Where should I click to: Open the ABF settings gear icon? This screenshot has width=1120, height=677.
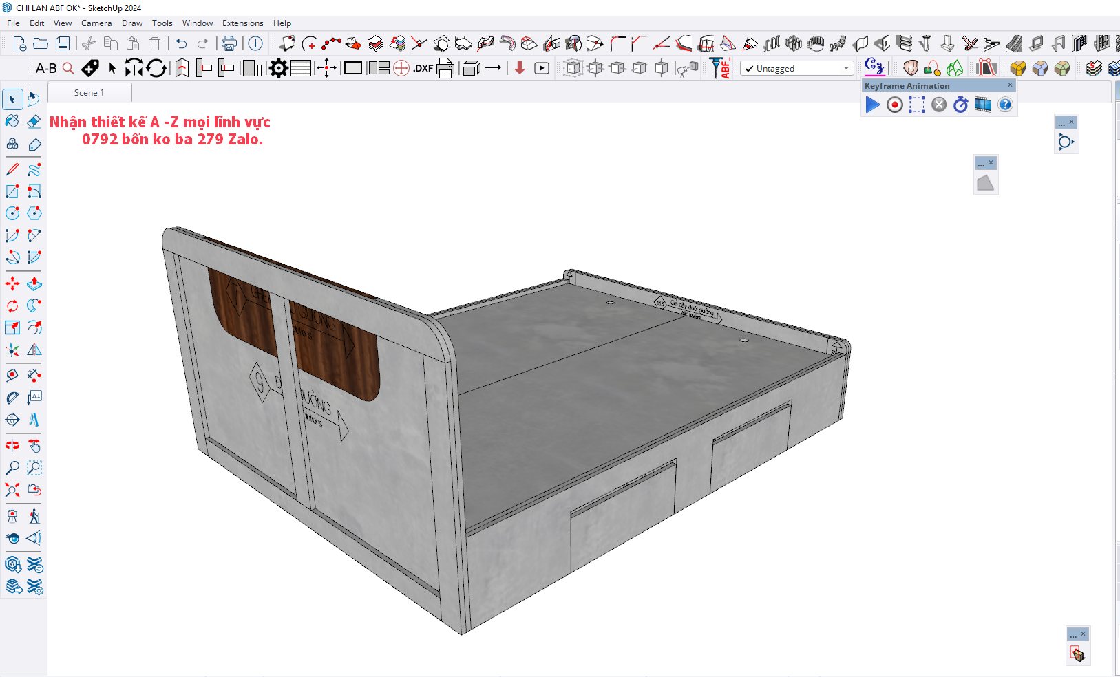click(x=278, y=68)
